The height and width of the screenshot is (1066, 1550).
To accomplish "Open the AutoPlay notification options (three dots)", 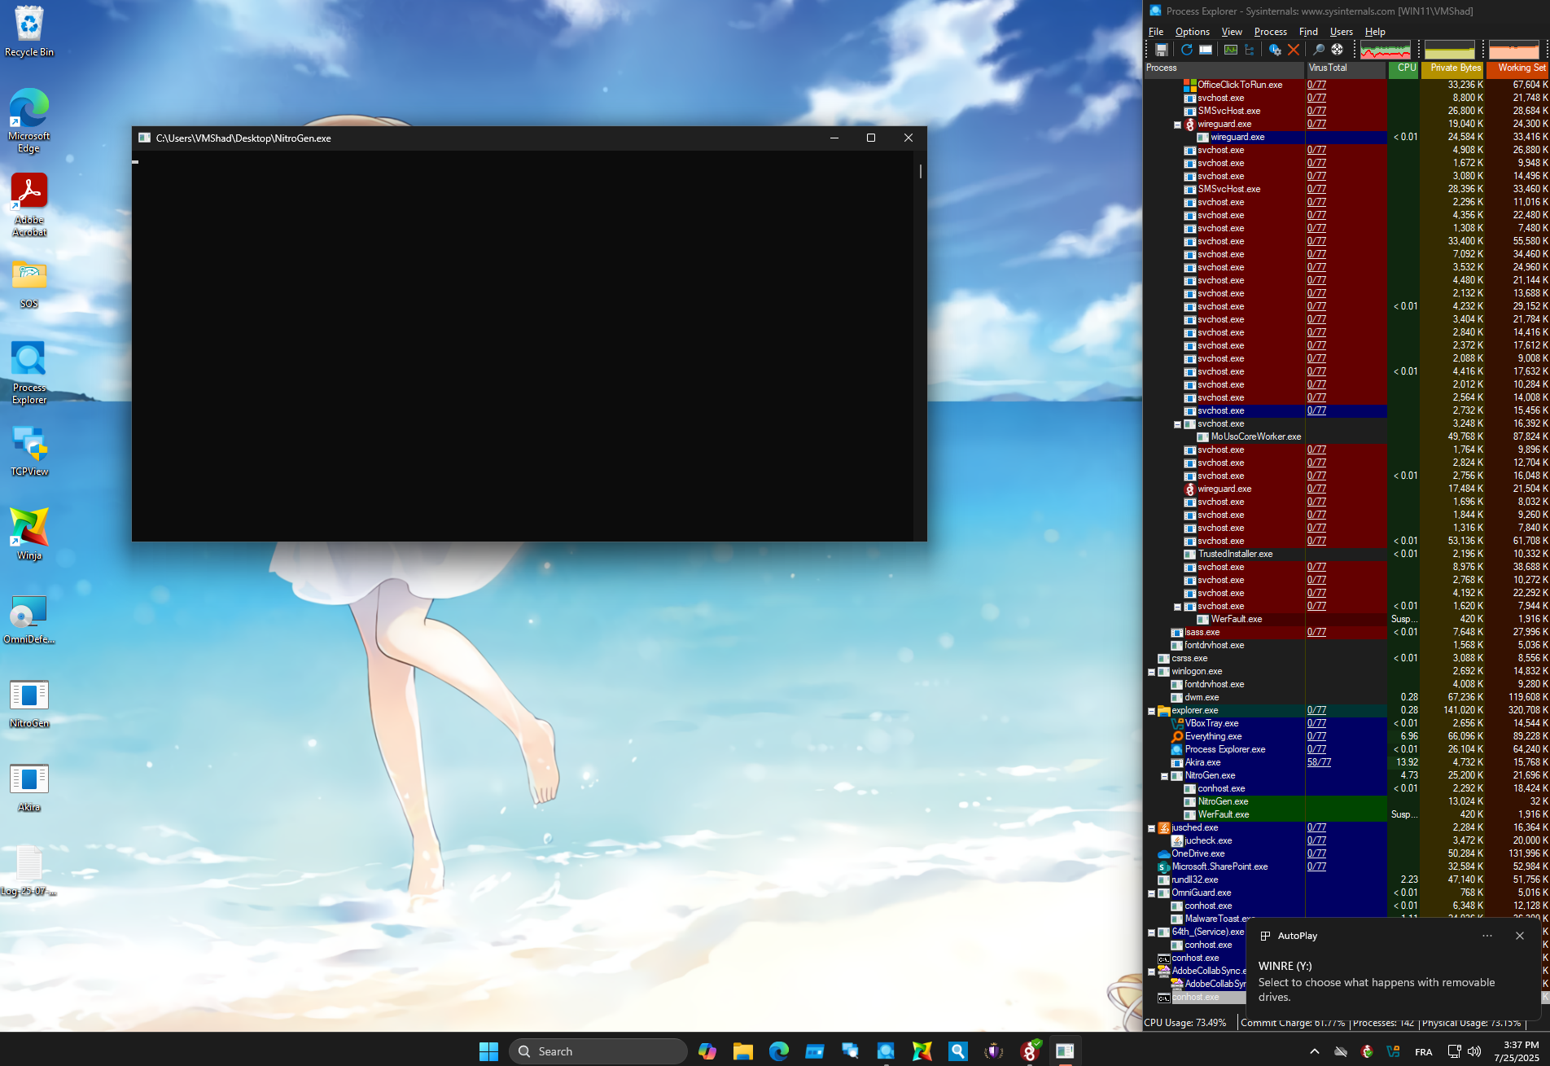I will [x=1487, y=936].
